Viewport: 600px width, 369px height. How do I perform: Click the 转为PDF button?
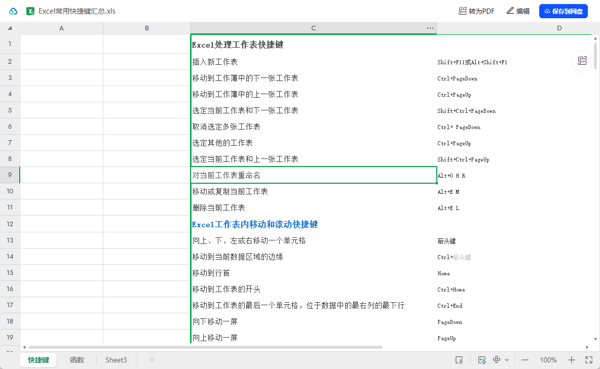476,11
